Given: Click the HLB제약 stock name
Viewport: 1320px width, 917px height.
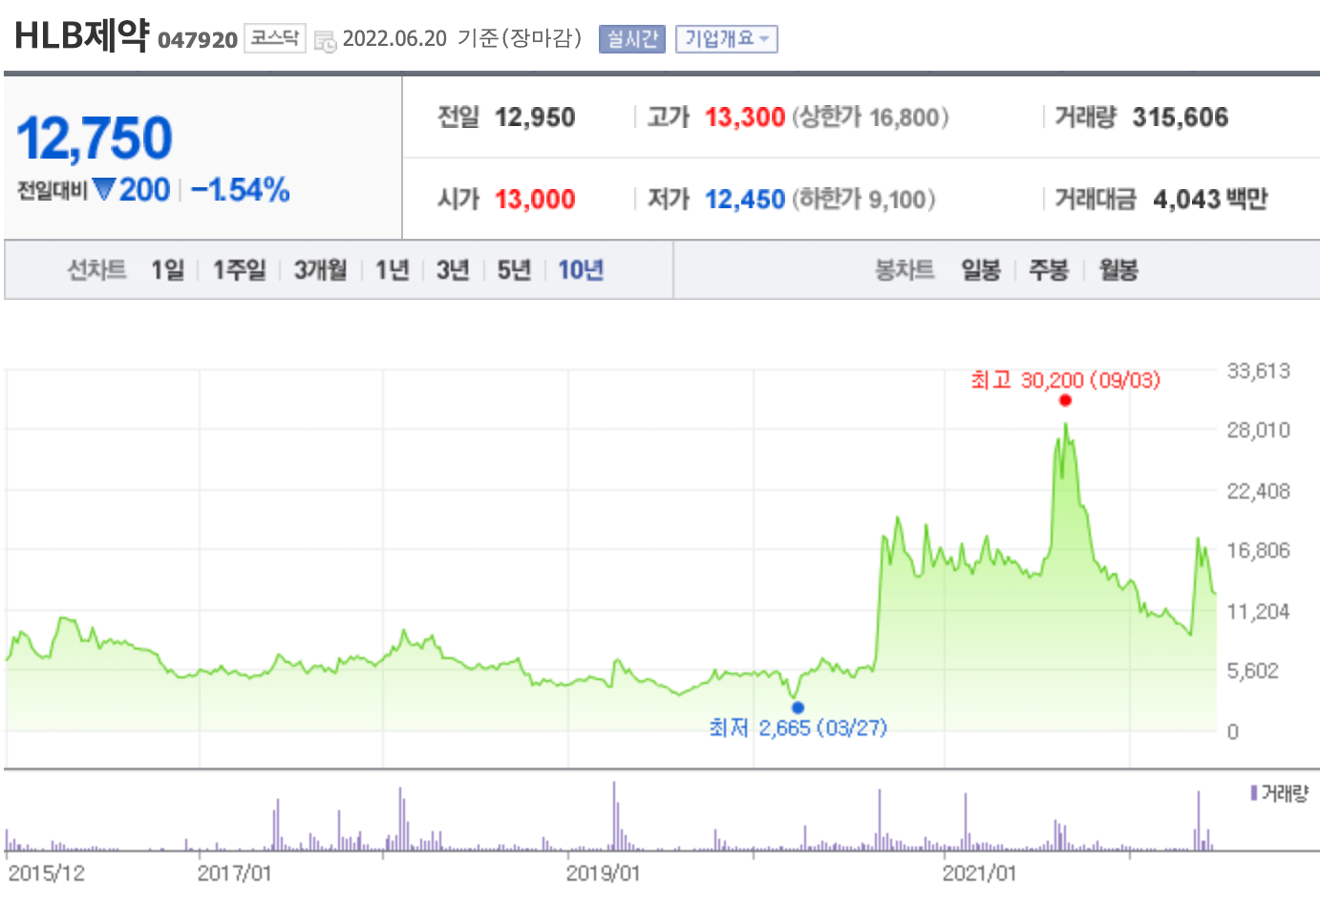Looking at the screenshot, I should pyautogui.click(x=82, y=36).
